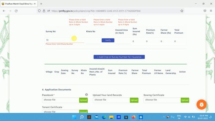Open the tracking protection shield icon
The width and height of the screenshot is (215, 121).
(39, 11)
